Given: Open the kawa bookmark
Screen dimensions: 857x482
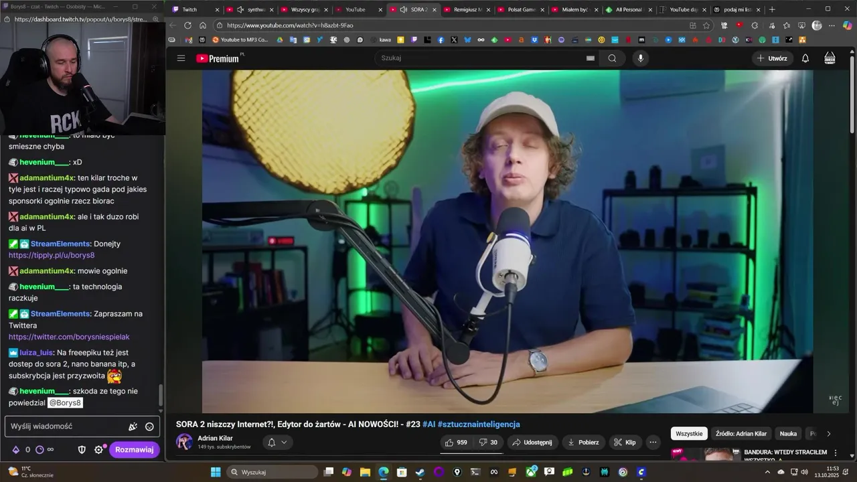Looking at the screenshot, I should (x=380, y=40).
